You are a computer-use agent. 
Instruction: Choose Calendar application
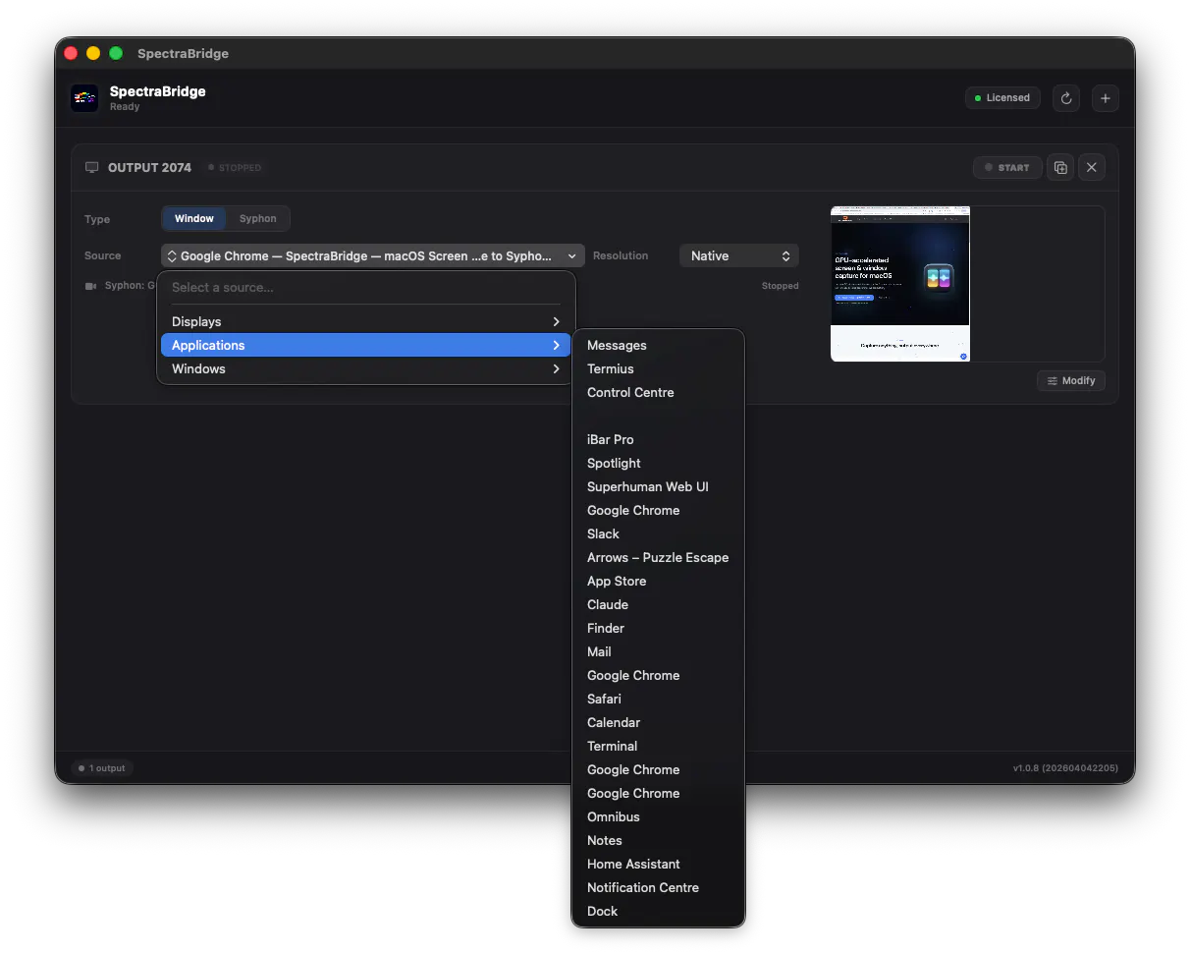(658, 722)
